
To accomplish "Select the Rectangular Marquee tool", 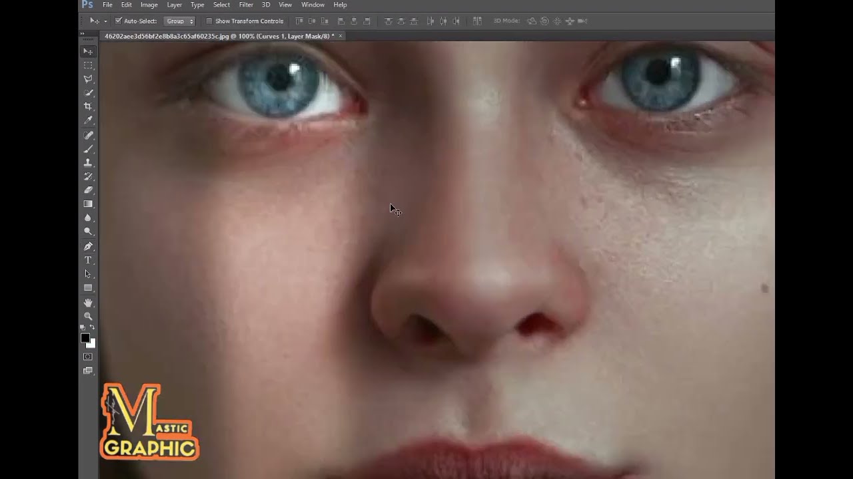I will 88,65.
